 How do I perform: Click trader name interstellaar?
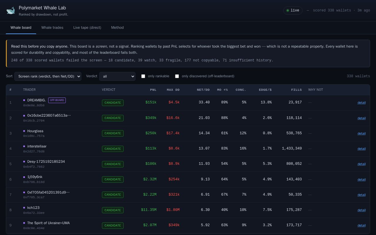tap(37, 146)
